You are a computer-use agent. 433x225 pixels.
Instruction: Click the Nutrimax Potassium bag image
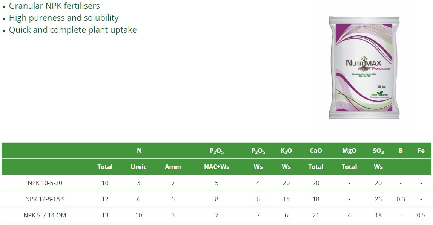pos(364,68)
